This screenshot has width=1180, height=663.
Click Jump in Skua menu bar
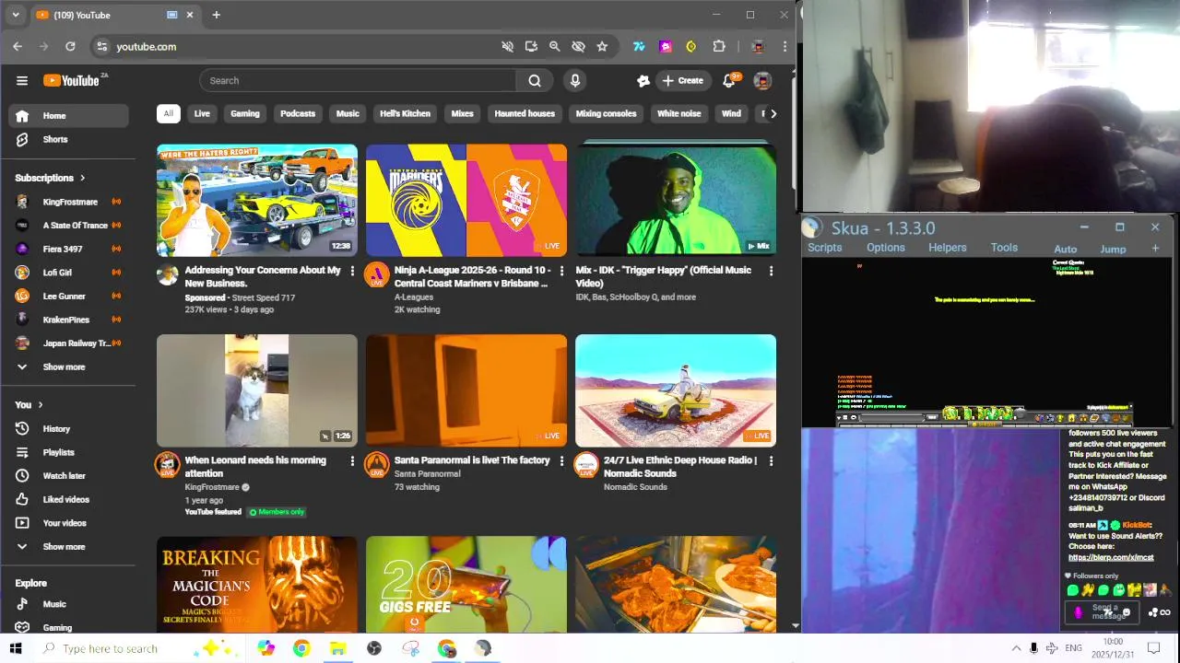click(x=1113, y=249)
